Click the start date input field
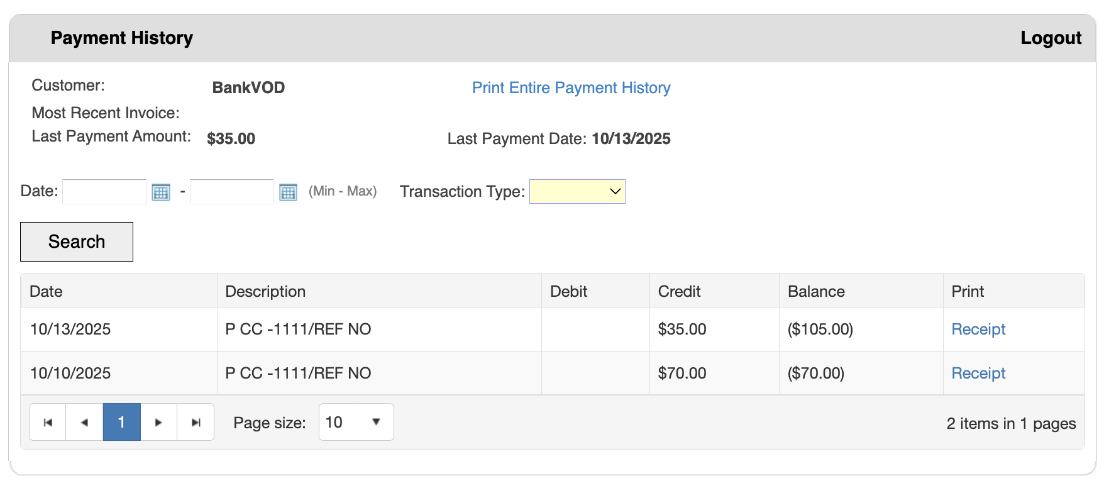 pos(104,191)
